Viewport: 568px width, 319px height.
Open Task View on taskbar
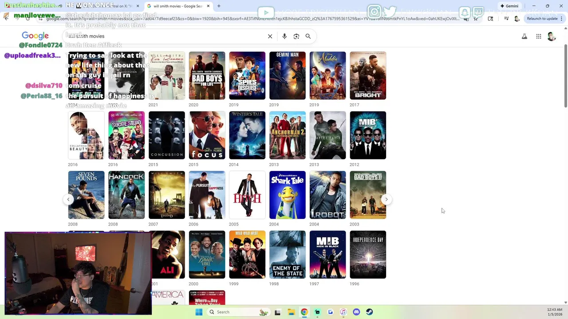[x=277, y=312]
